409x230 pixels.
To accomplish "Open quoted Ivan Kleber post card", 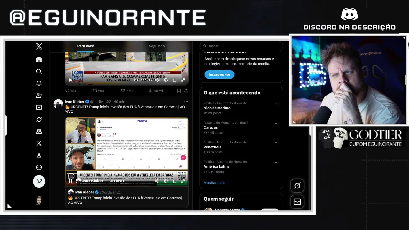I will click(127, 197).
